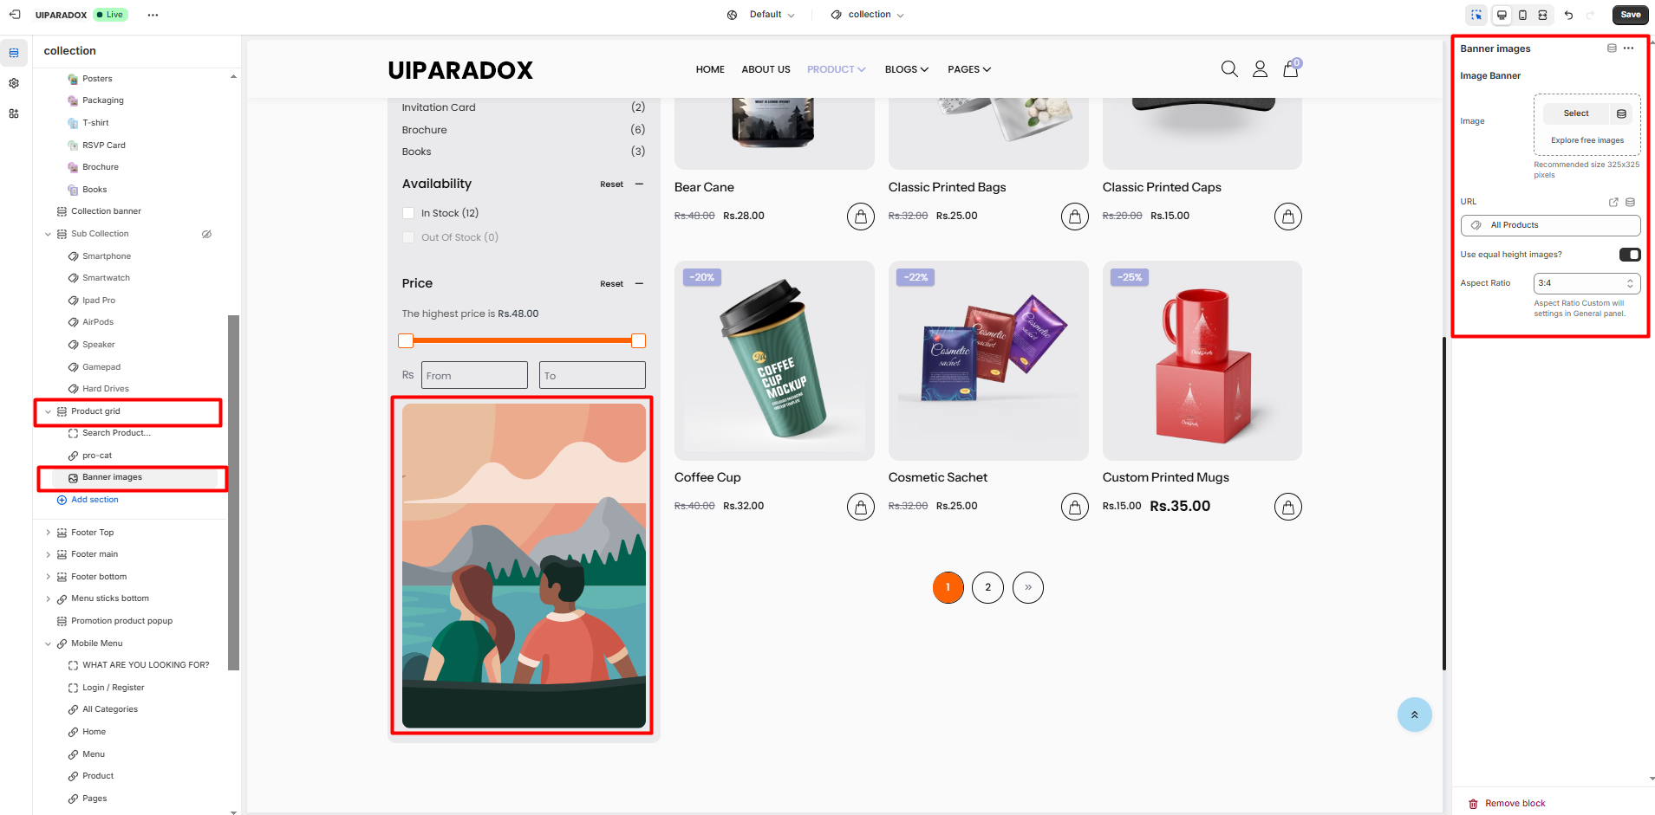Open the PRODUCT menu in storefront navigation
Viewport: 1655px width, 815px height.
point(836,69)
